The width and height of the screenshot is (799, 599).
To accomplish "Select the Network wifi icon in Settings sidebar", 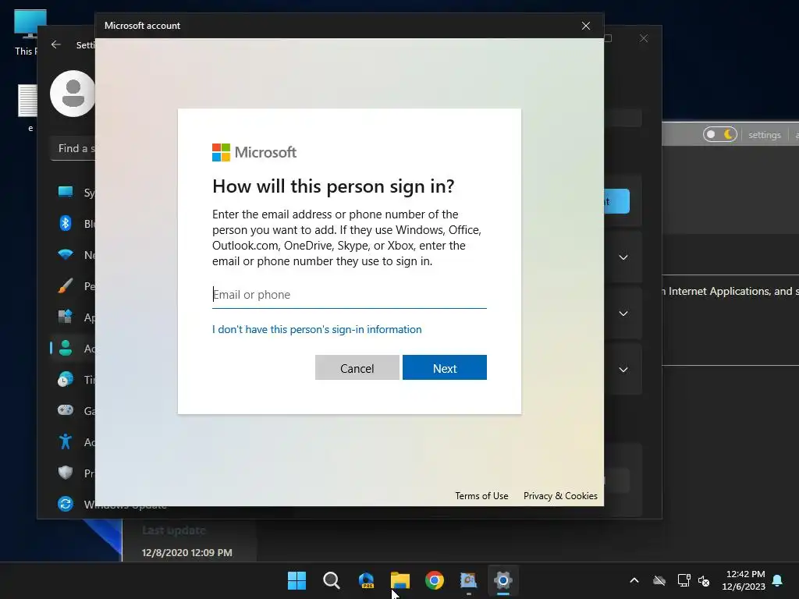I will coord(66,254).
